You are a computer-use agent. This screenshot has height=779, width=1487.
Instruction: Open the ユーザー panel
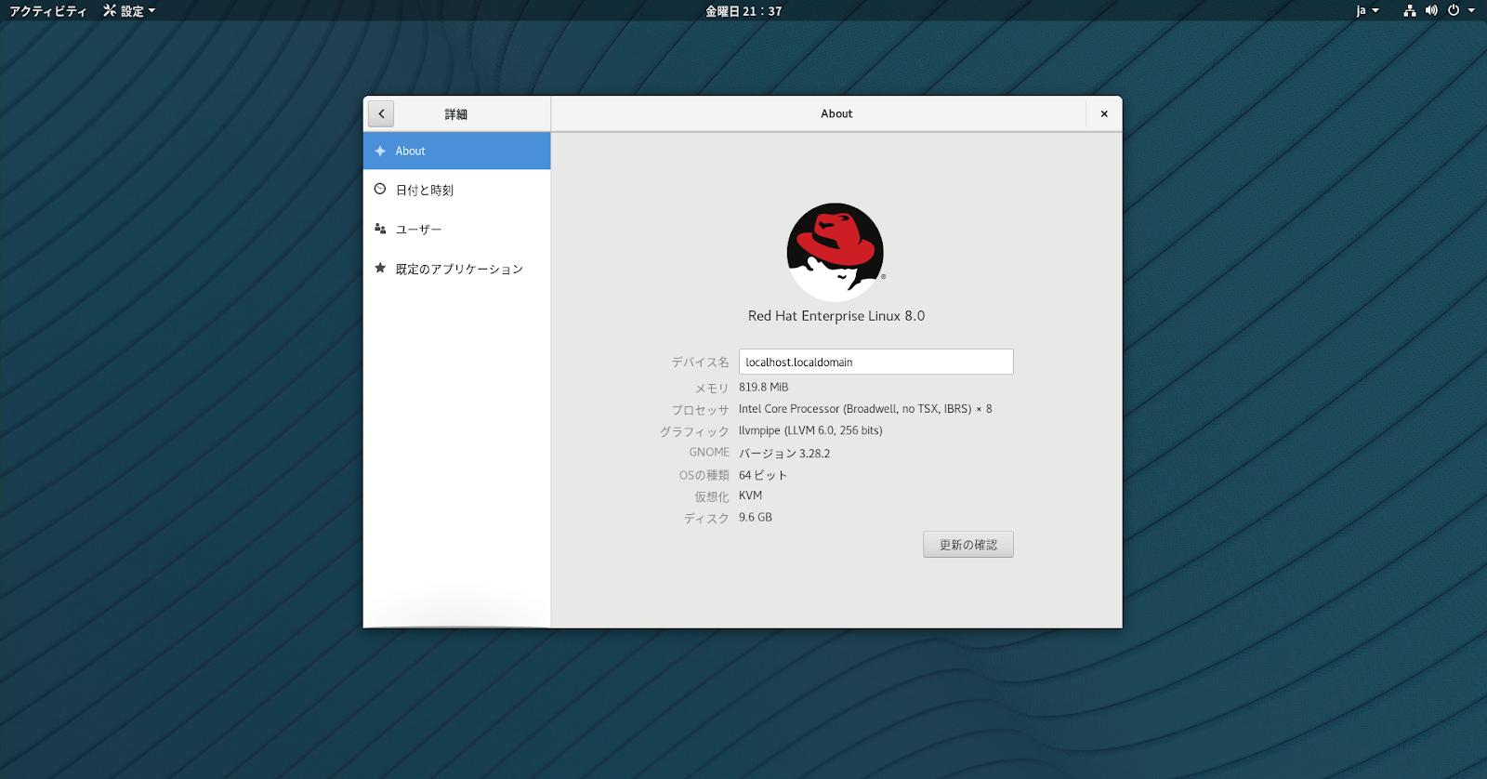(x=457, y=229)
